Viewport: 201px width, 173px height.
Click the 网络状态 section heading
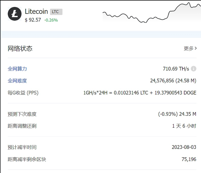pyautogui.click(x=20, y=49)
